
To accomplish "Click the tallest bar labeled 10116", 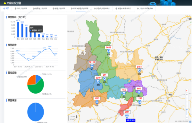I will click(18, 29).
